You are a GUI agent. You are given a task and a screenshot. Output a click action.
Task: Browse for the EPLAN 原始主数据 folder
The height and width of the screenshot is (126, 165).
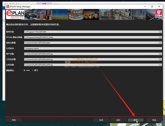pos(160,37)
